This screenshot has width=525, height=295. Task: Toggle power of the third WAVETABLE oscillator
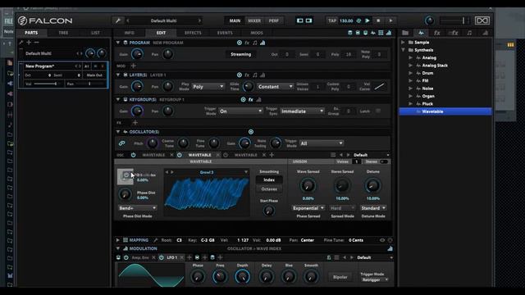pyautogui.click(x=226, y=155)
